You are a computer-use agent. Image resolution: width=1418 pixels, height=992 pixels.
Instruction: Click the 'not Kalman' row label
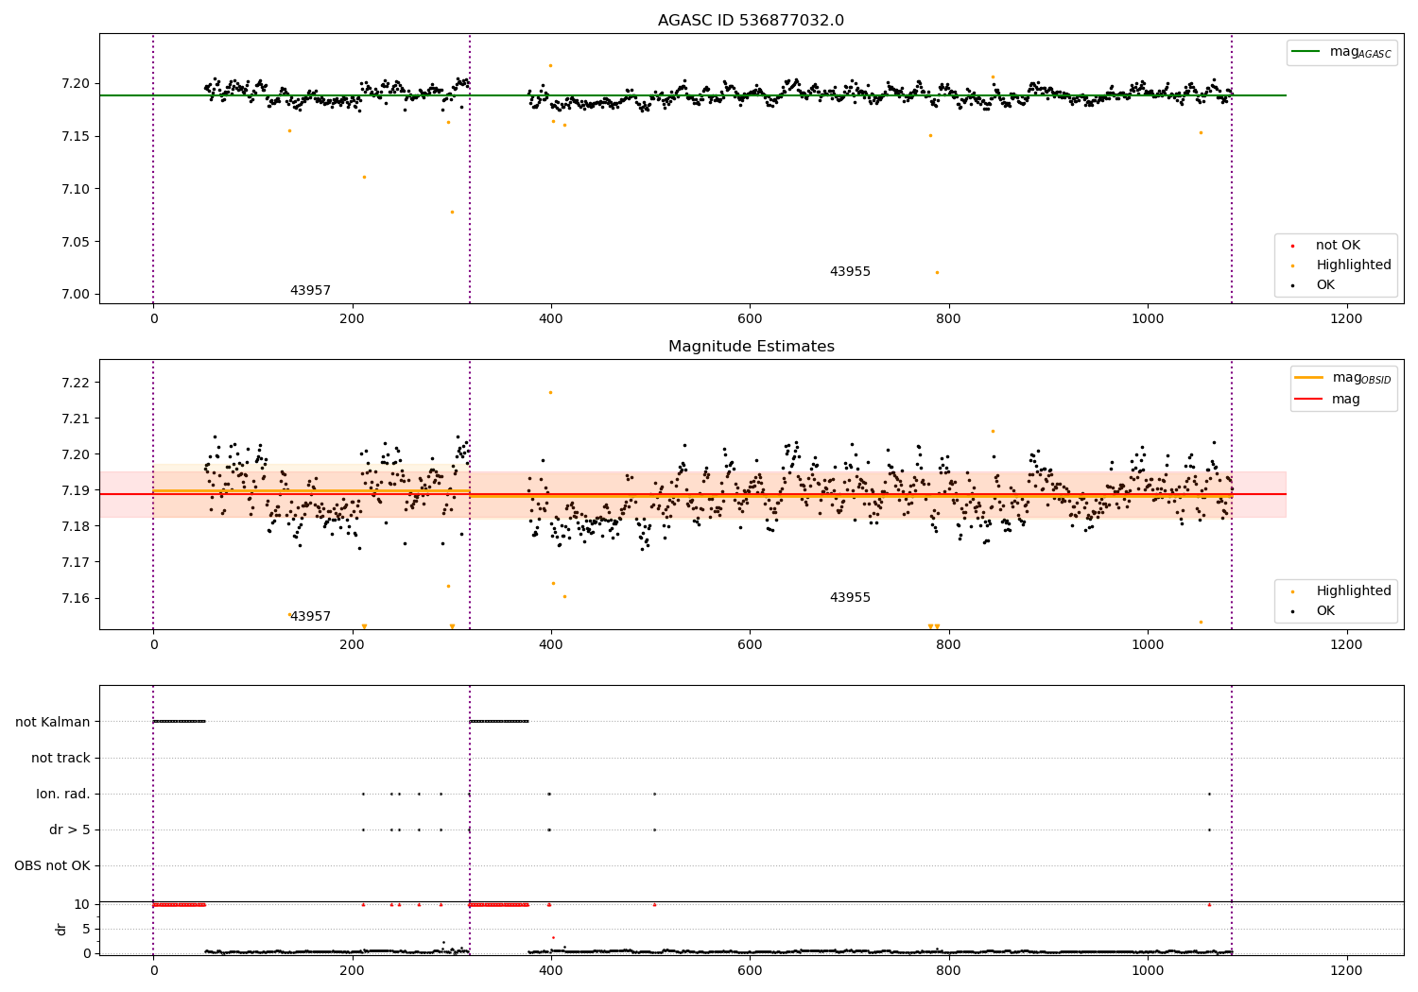(53, 722)
